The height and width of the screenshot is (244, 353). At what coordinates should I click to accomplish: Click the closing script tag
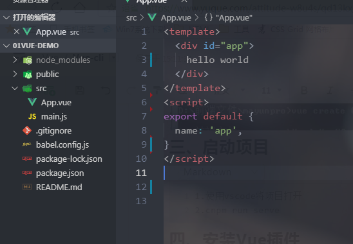click(x=189, y=159)
